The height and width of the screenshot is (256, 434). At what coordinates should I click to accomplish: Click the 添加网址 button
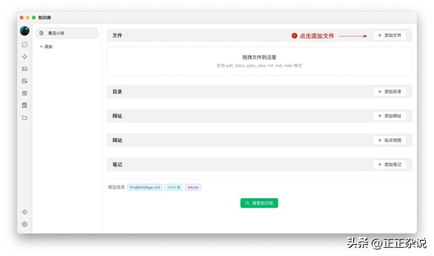click(x=389, y=116)
